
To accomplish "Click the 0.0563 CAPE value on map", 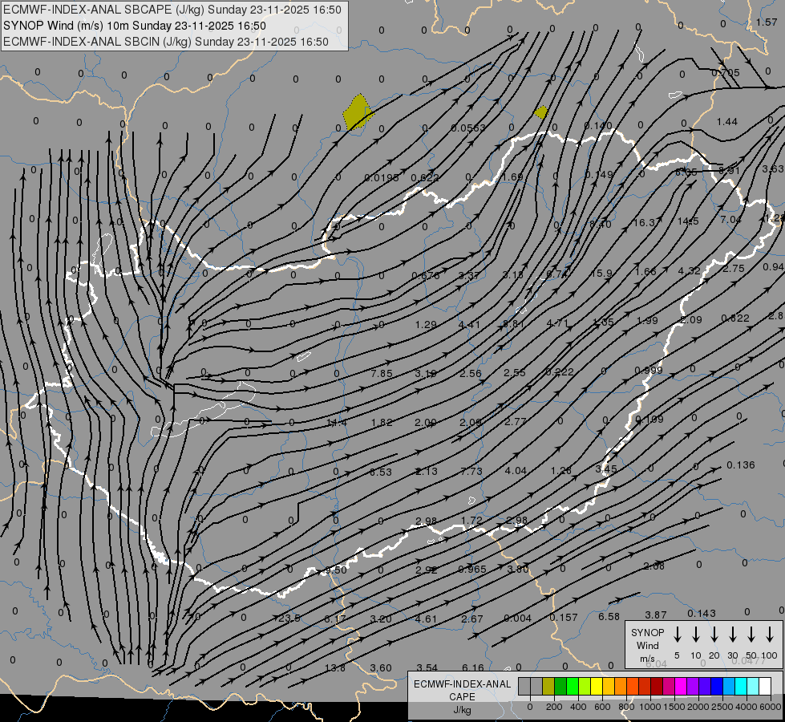I will click(468, 128).
